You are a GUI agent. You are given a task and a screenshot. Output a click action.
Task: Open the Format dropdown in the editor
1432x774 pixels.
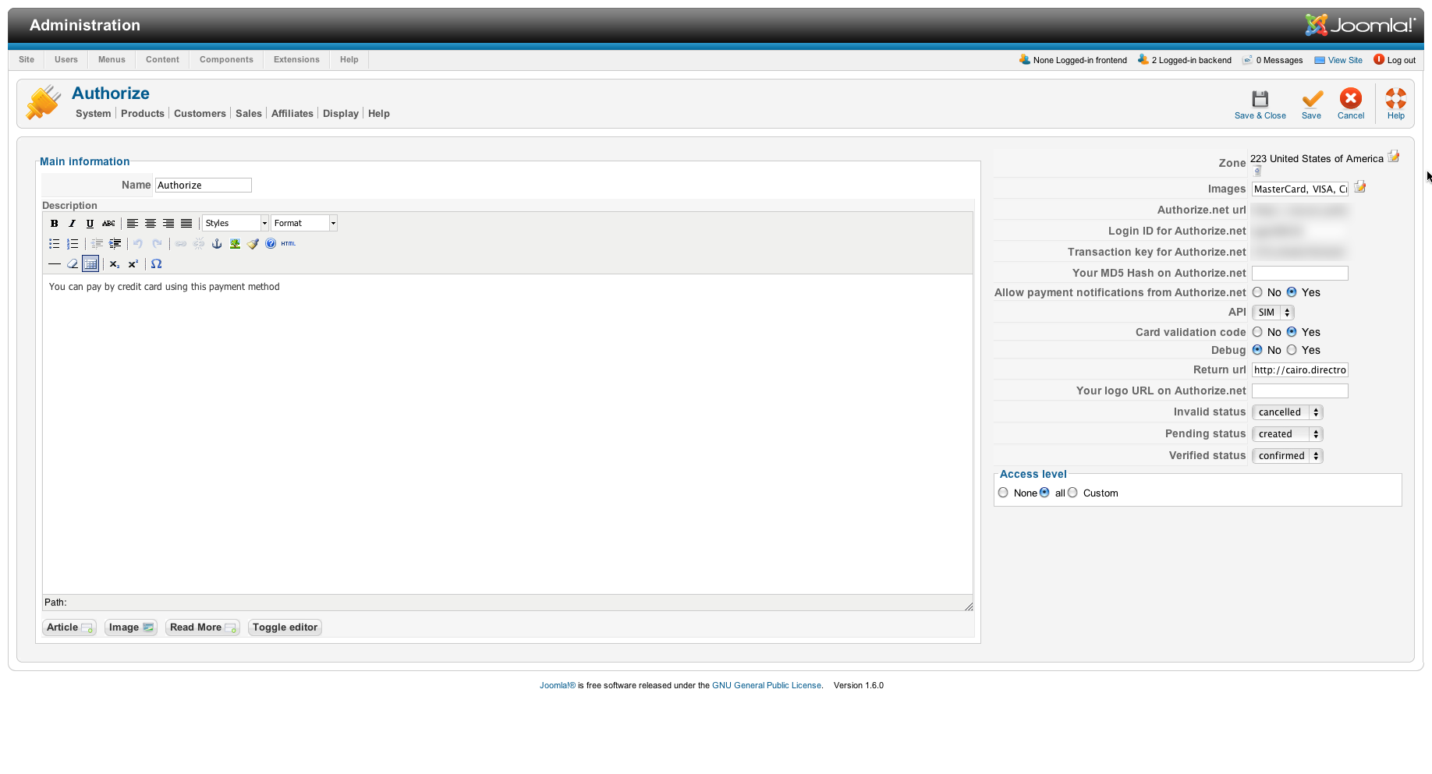tap(304, 223)
